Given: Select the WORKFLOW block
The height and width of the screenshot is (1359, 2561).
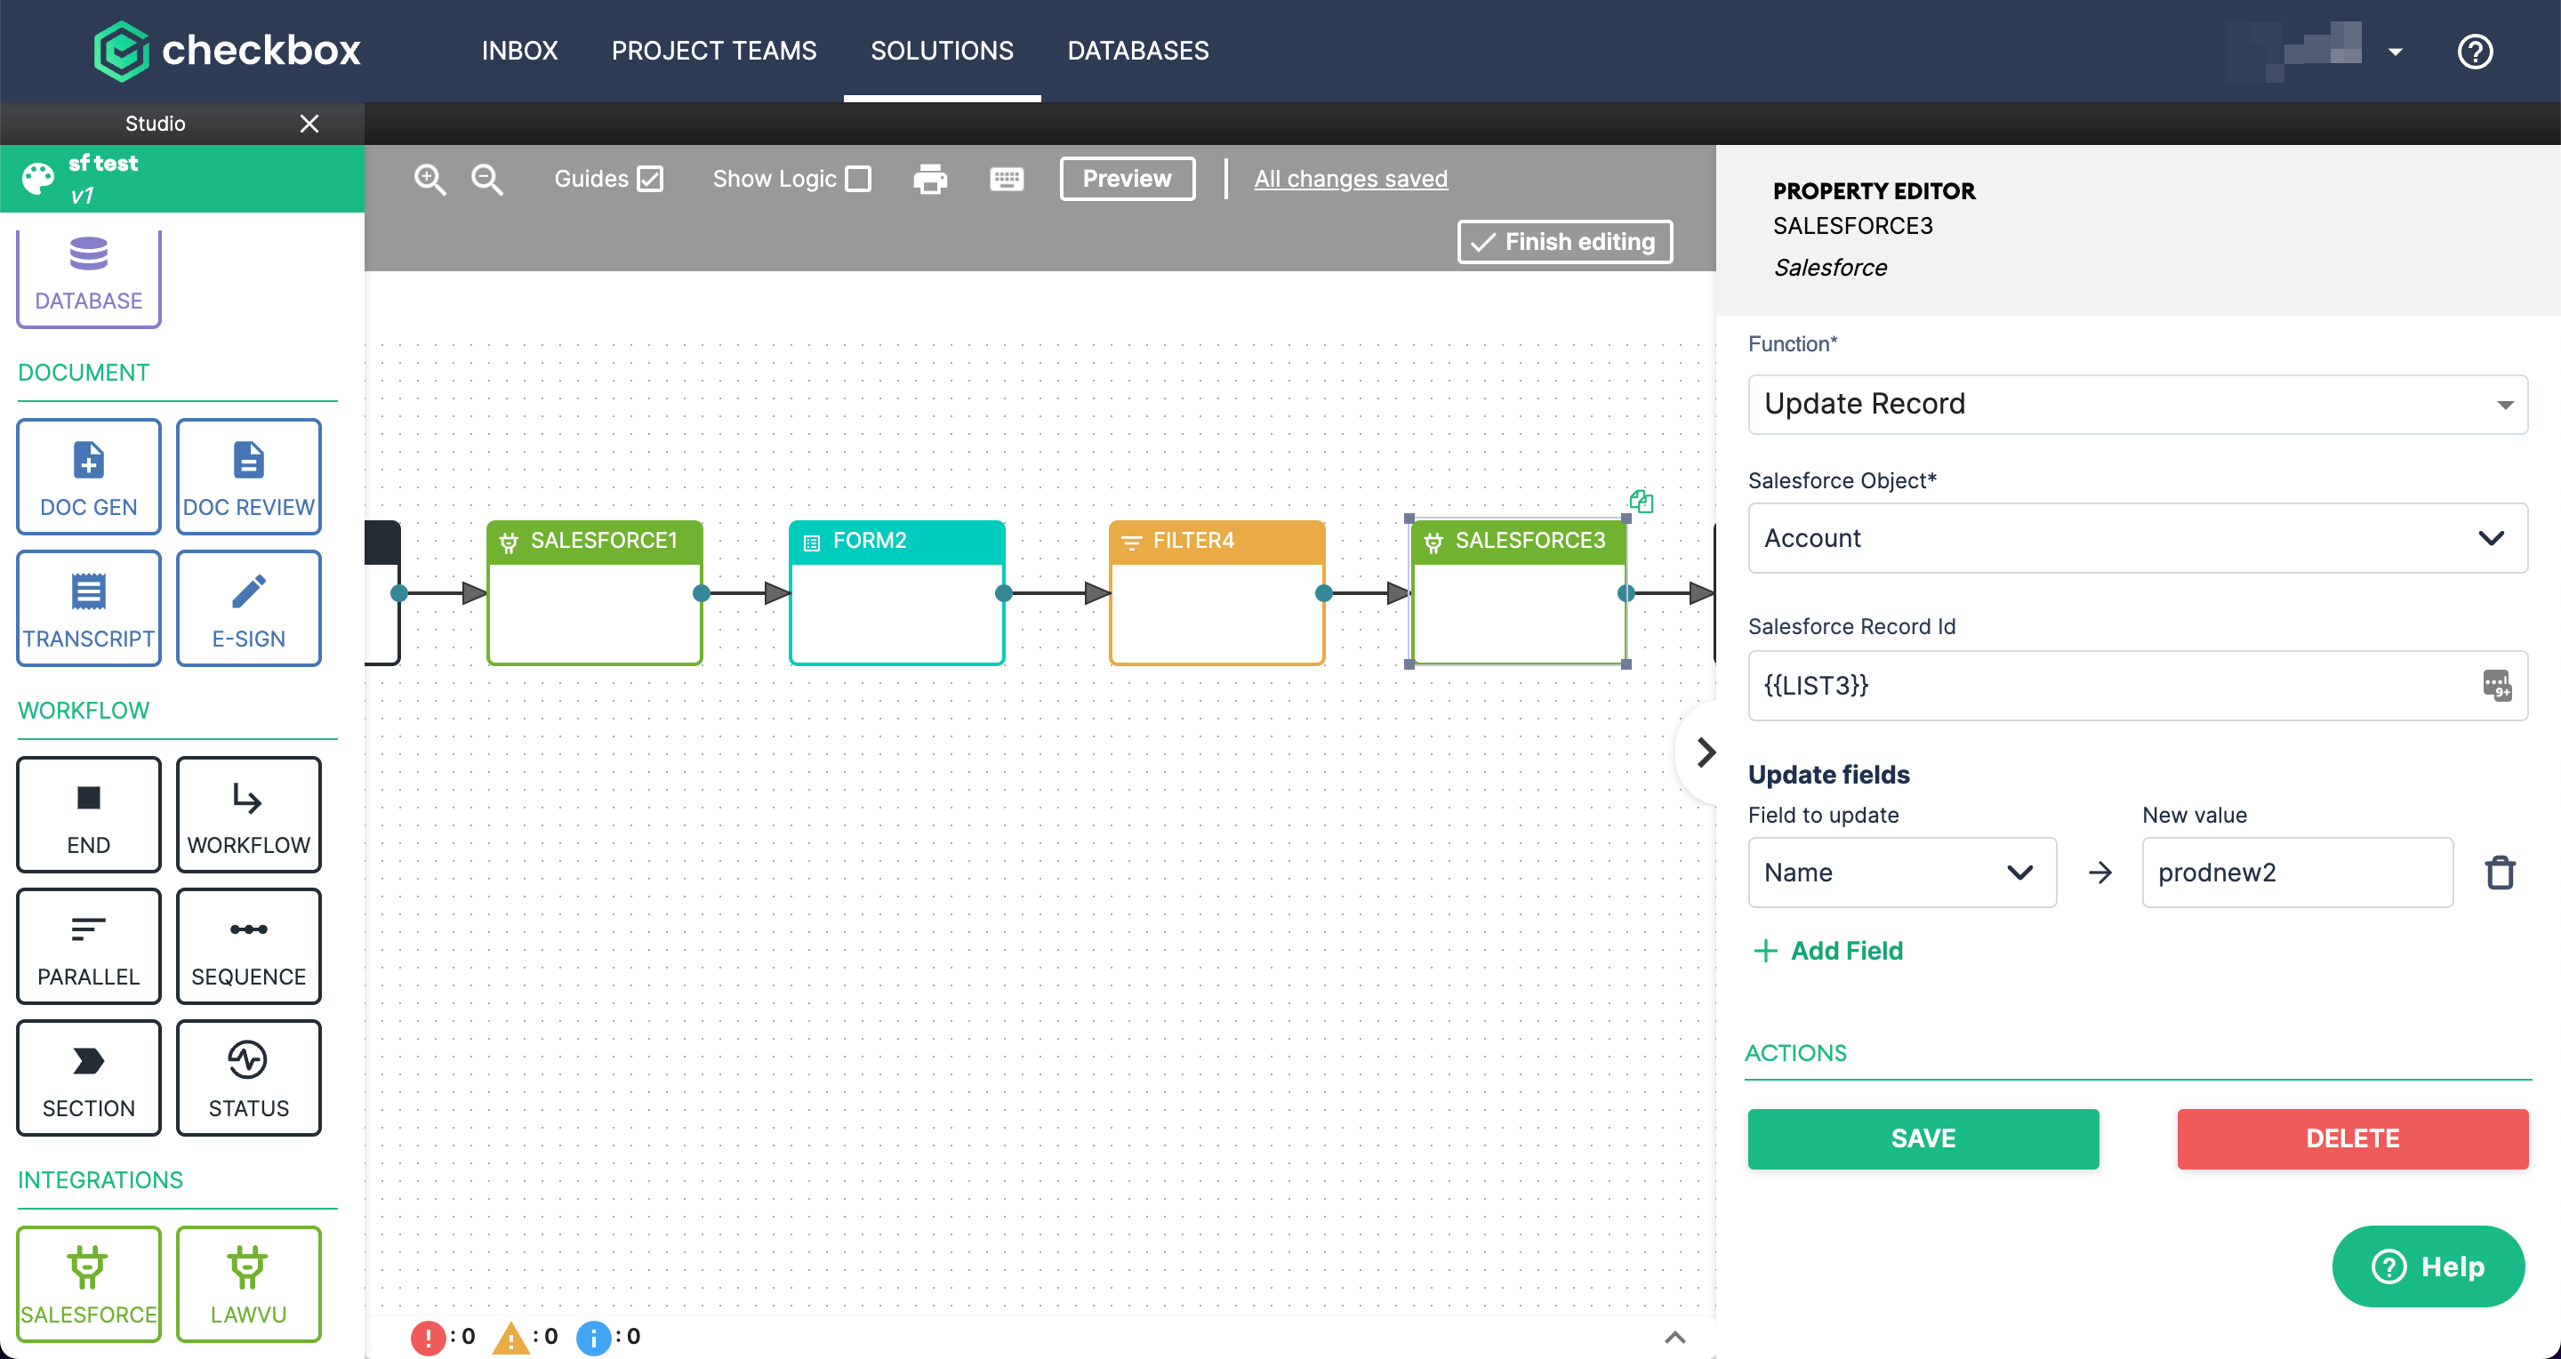Looking at the screenshot, I should click(x=249, y=814).
